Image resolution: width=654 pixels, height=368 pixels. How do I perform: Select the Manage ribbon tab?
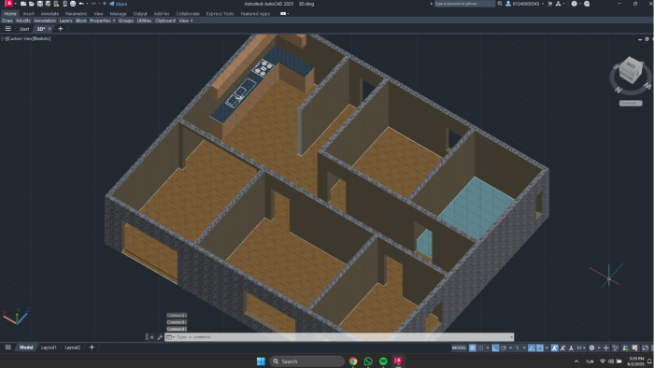(118, 14)
